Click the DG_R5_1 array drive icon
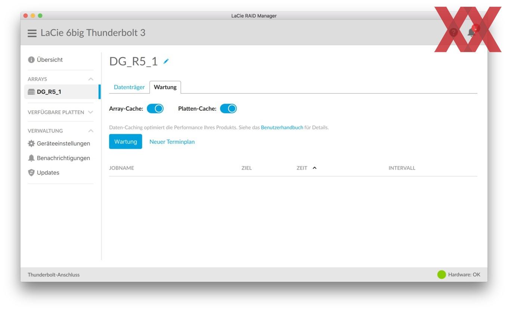Screen dimensions: 508x311 coord(31,92)
